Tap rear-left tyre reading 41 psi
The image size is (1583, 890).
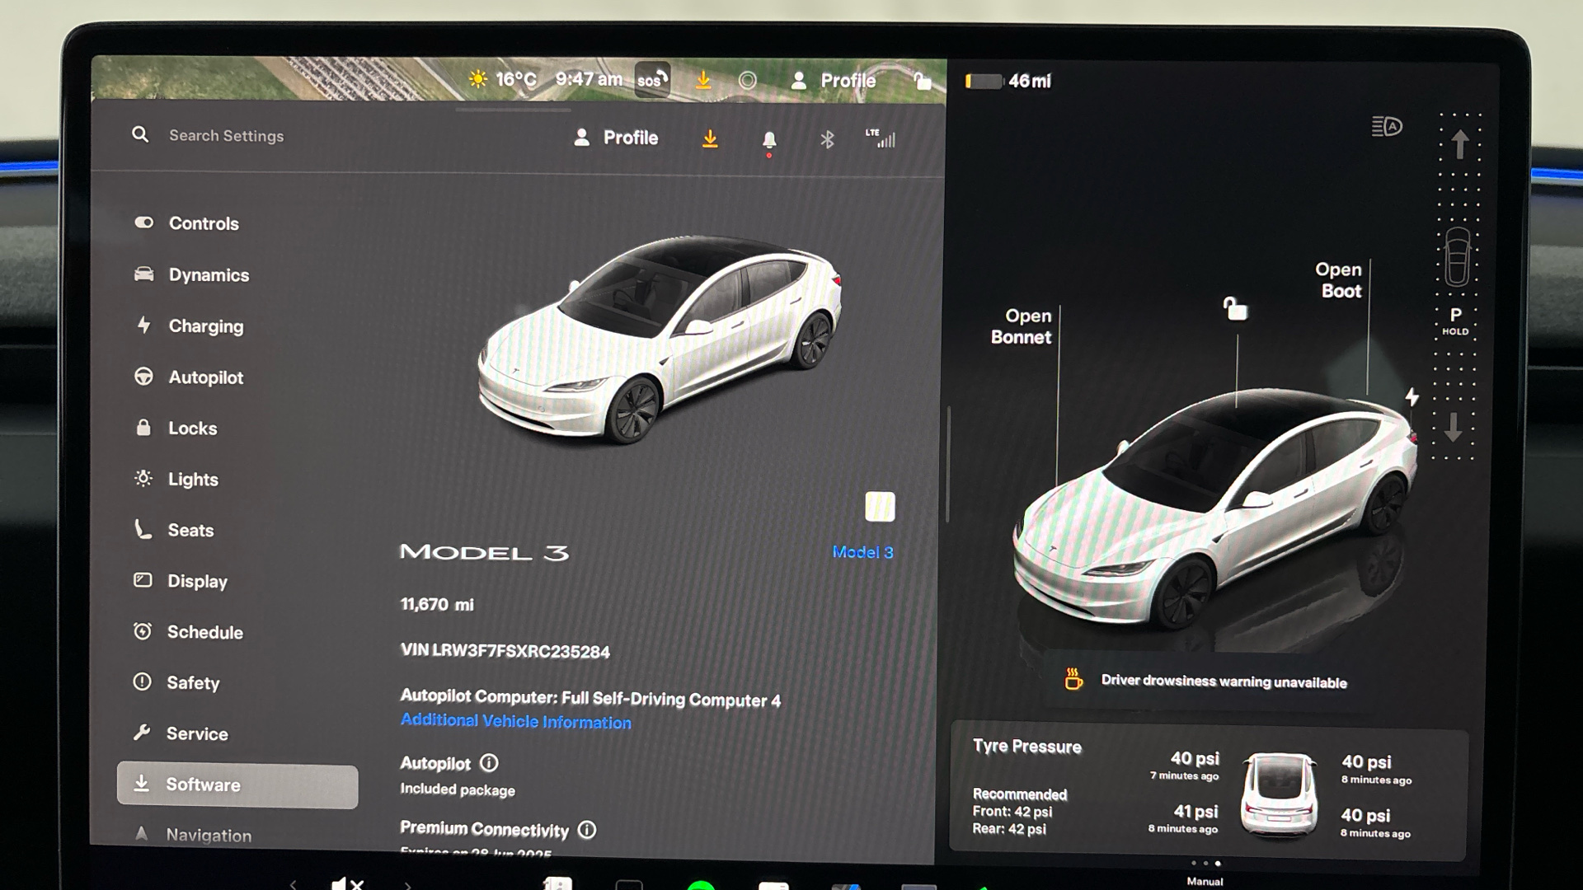tap(1183, 818)
